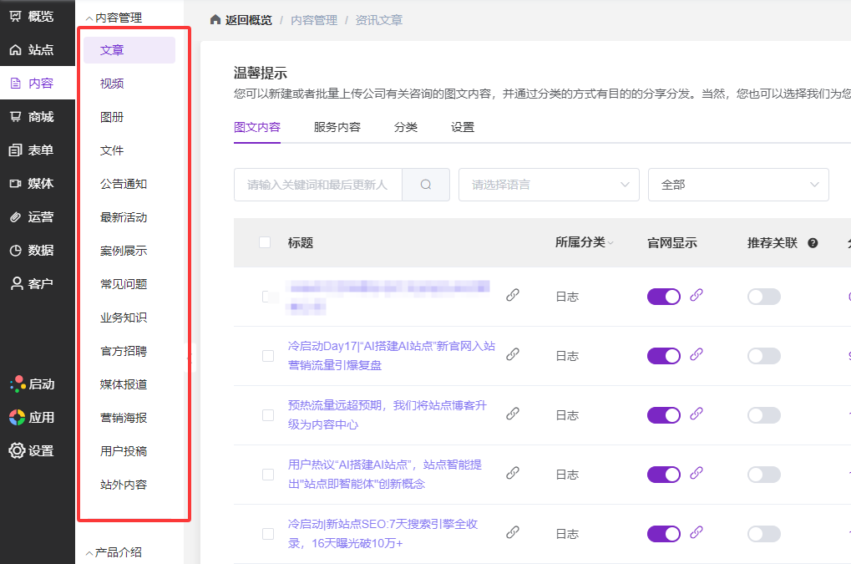This screenshot has height=564, width=851.
Task: Click 内容管理 breadcrumb link
Action: 314,20
